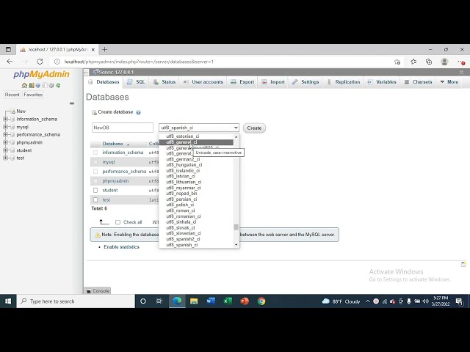Image resolution: width=470 pixels, height=352 pixels.
Task: Expand mysql node in the navigation tree
Action: click(x=5, y=127)
